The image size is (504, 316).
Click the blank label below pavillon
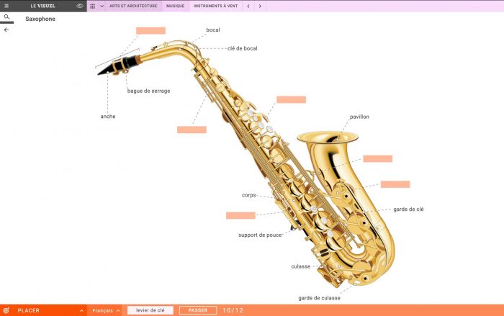[378, 158]
